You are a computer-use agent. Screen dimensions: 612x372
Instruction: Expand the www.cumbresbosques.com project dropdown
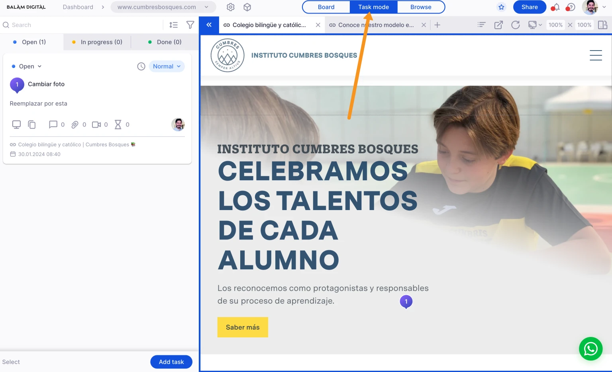163,7
